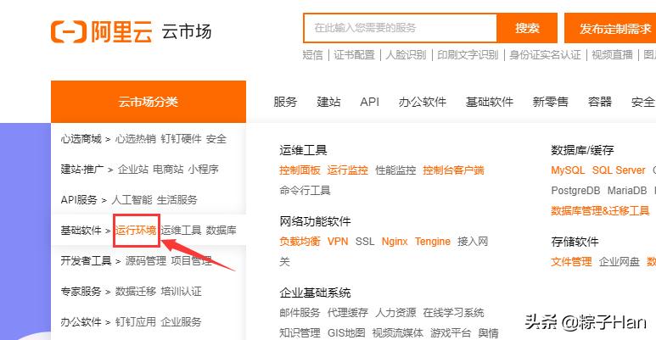
Task: Click the 搜索 button
Action: (x=527, y=28)
